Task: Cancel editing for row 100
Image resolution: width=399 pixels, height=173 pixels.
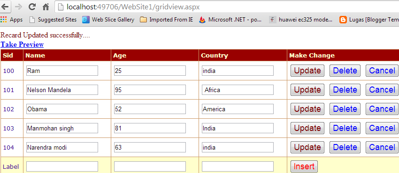Action: (382, 71)
